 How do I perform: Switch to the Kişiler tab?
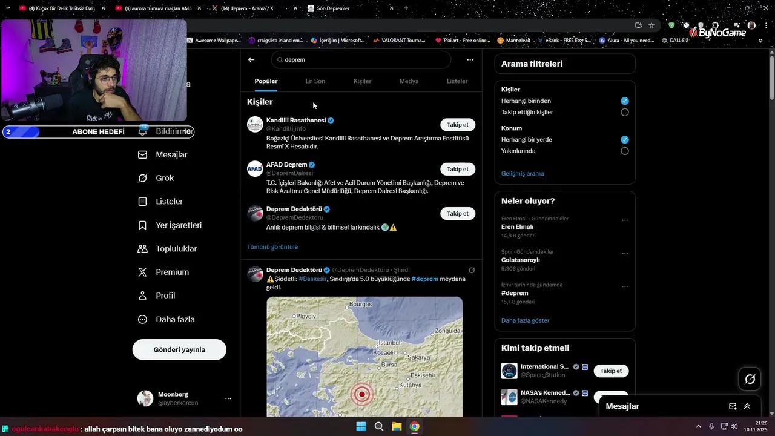362,81
